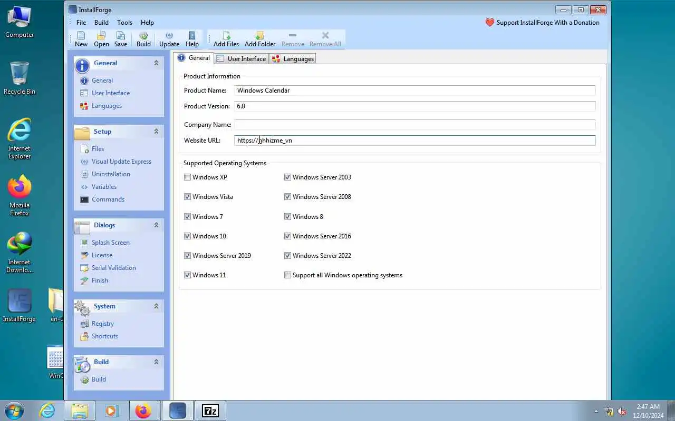Uncheck Windows Server 2003
The image size is (675, 421).
tap(287, 177)
